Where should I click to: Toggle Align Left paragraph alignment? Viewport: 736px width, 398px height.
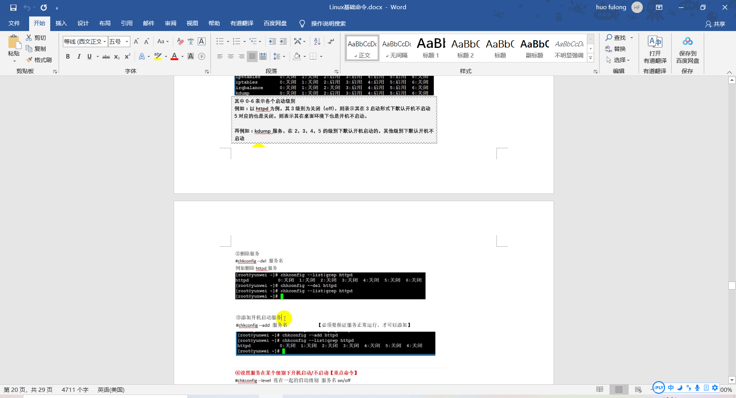[220, 56]
